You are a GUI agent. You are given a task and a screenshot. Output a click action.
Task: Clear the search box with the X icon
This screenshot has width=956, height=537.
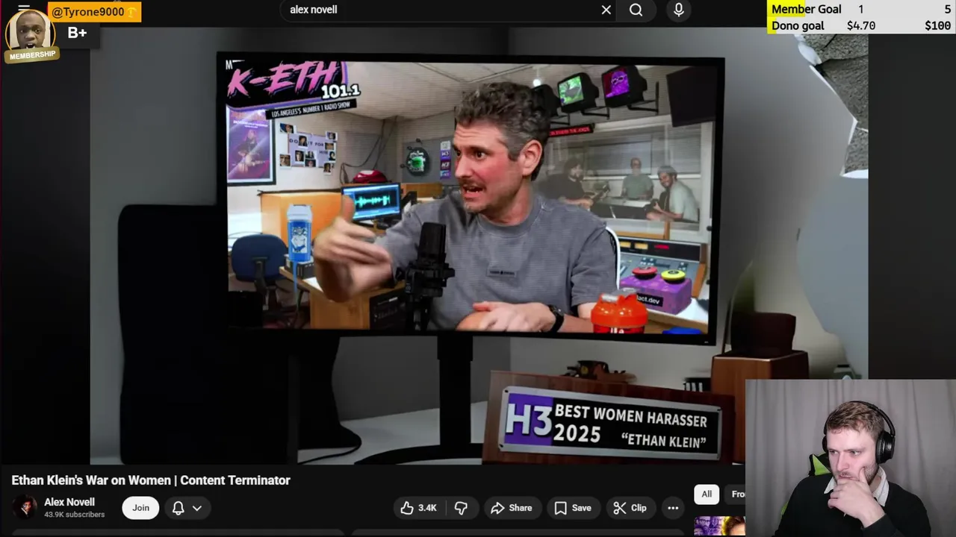tap(606, 10)
